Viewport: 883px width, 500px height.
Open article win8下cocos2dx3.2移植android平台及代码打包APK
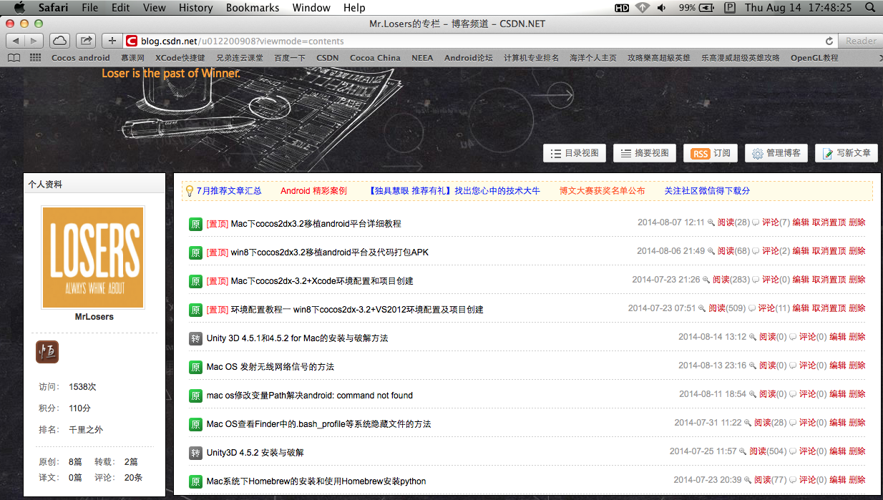[x=329, y=253]
